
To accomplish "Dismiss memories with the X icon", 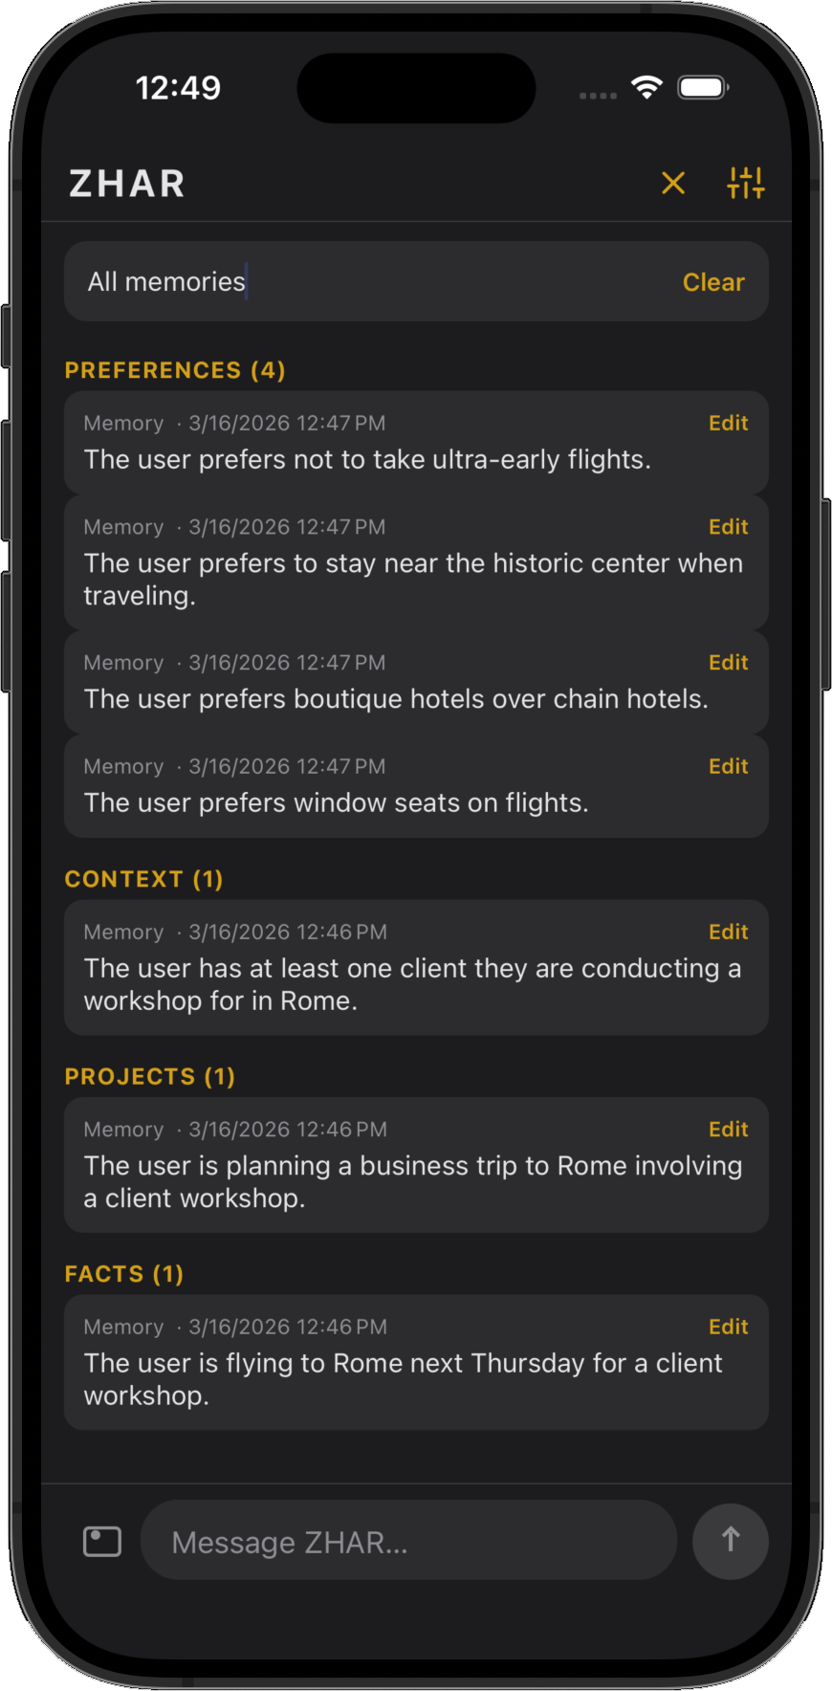I will coord(672,184).
